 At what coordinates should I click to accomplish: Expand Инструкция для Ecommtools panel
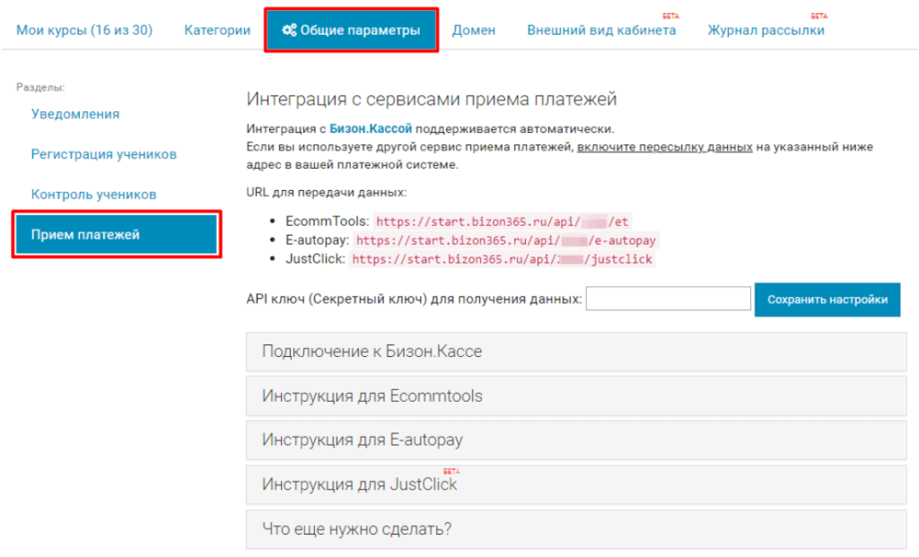(x=575, y=396)
